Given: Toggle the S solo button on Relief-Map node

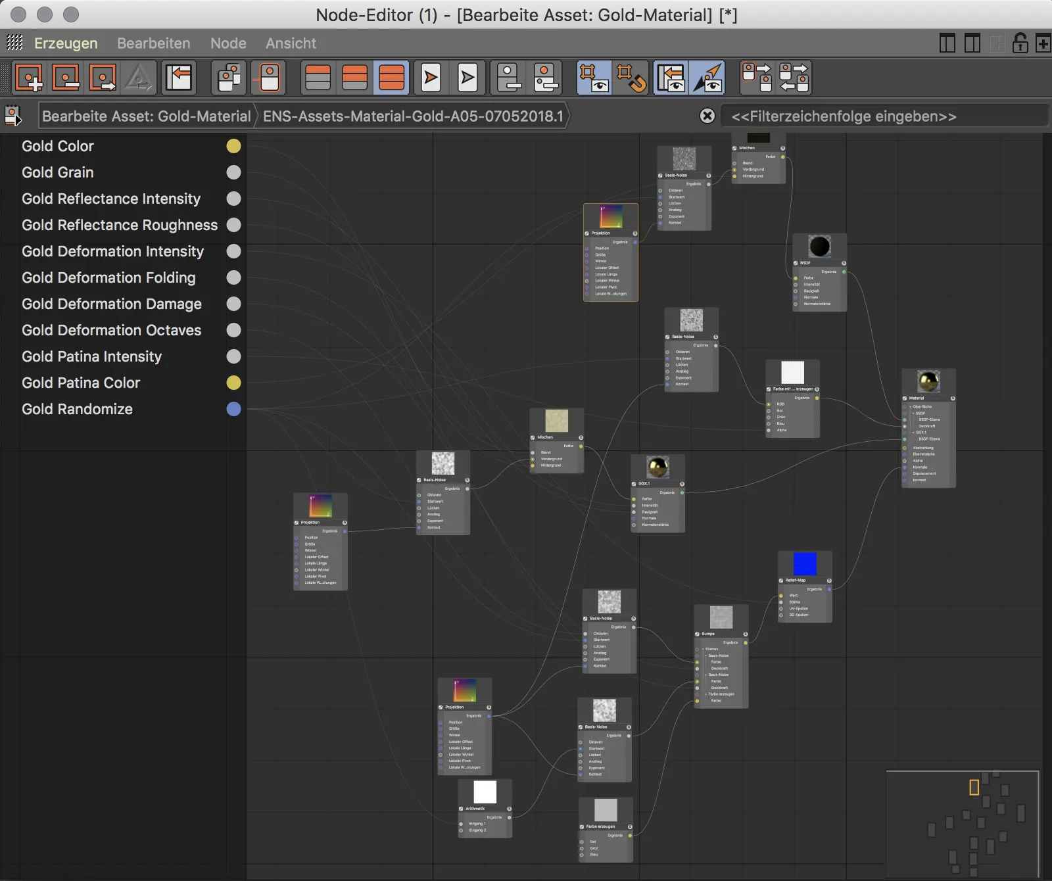Looking at the screenshot, I should [829, 581].
